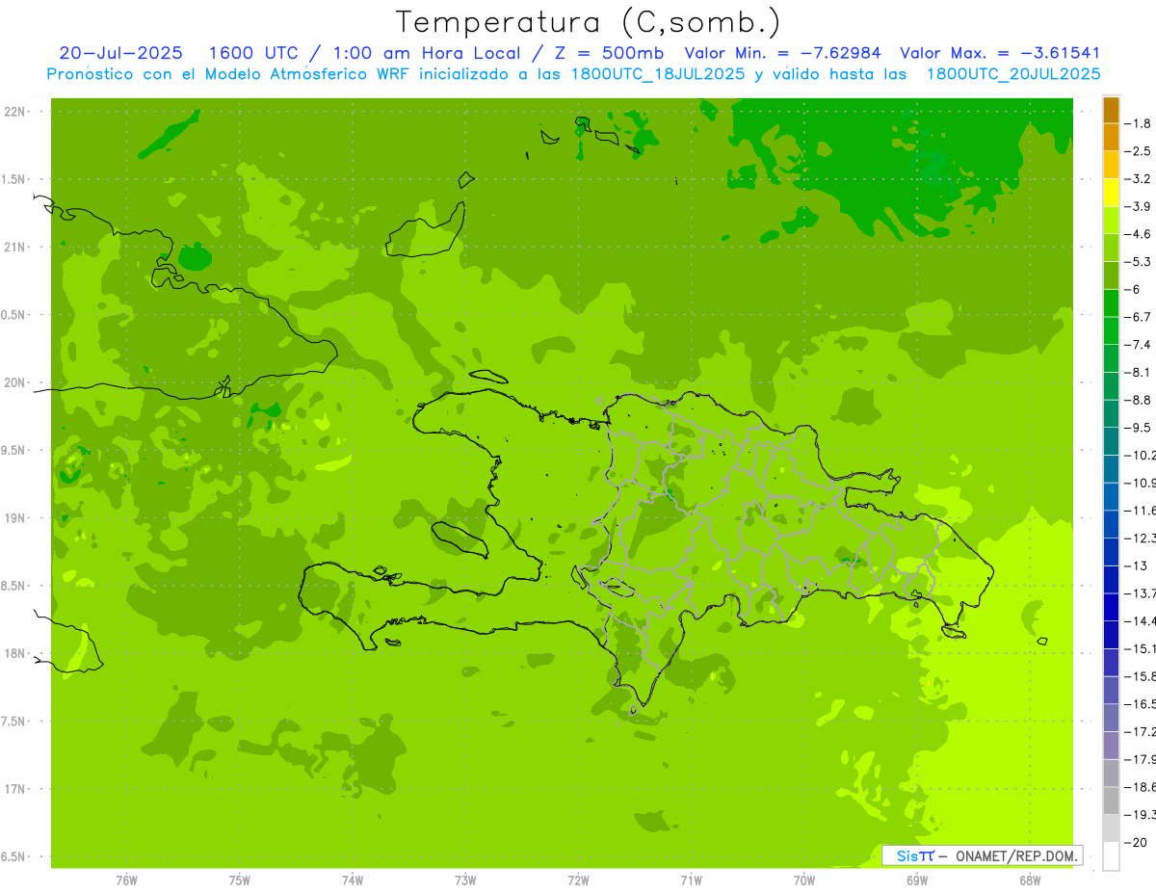1156x893 pixels.
Task: Select the '-5.3' colorbar label
Action: pyautogui.click(x=1140, y=261)
